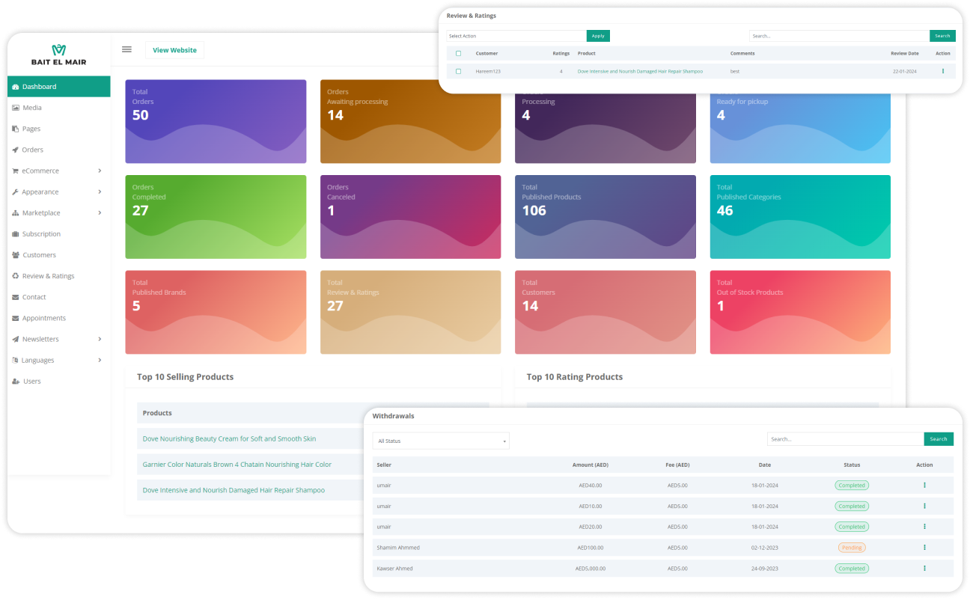Open action dots for Shamim Ahmmed withdrawal
This screenshot has width=970, height=600.
pos(924,548)
